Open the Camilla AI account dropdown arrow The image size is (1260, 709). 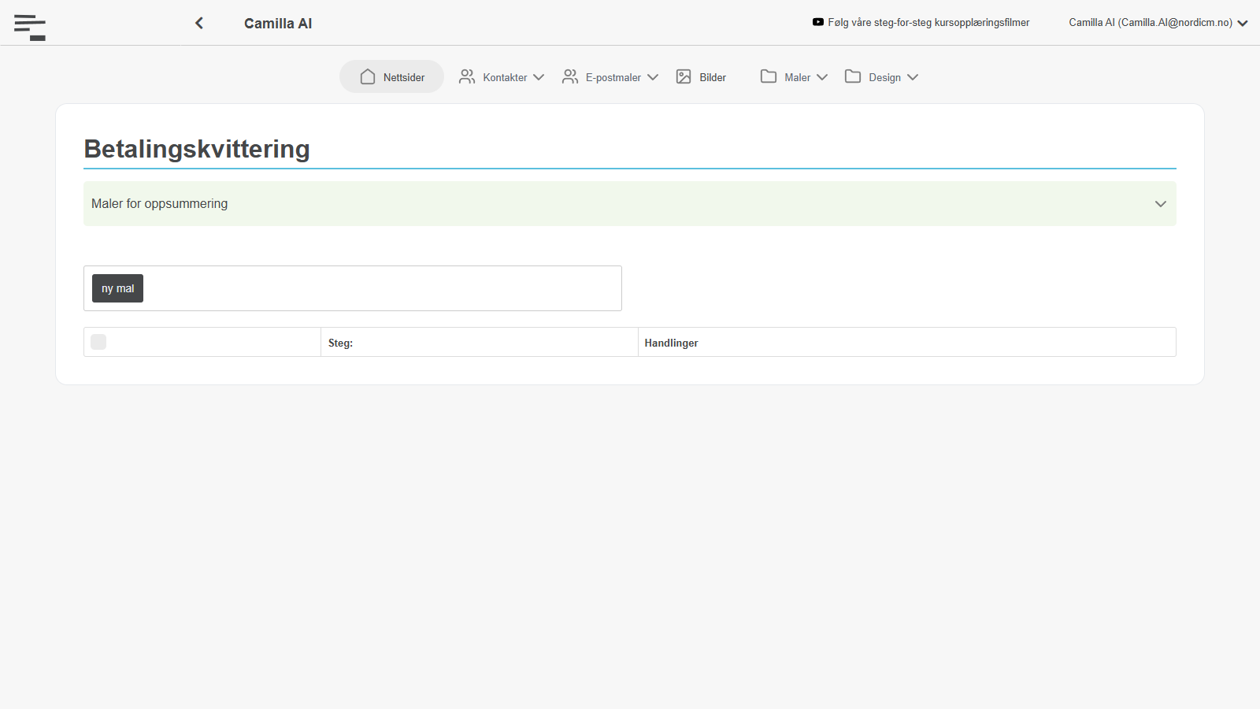click(x=1243, y=24)
